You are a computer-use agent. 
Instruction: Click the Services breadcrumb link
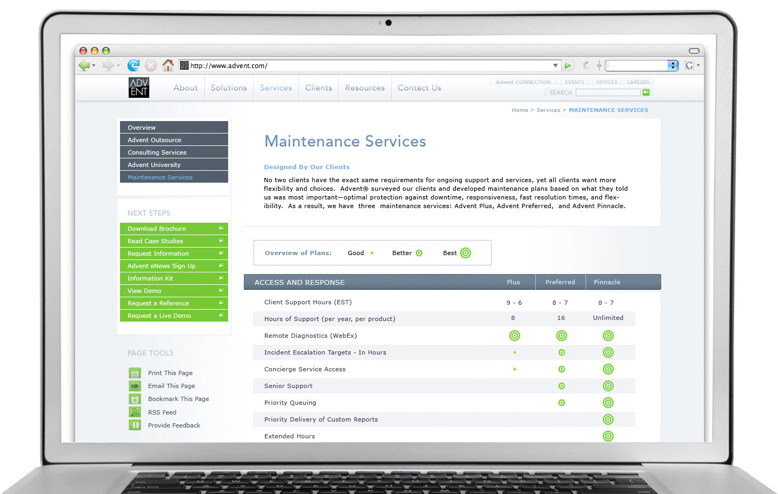[x=548, y=110]
